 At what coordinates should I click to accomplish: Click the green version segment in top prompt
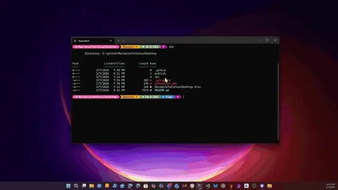[x=150, y=47]
